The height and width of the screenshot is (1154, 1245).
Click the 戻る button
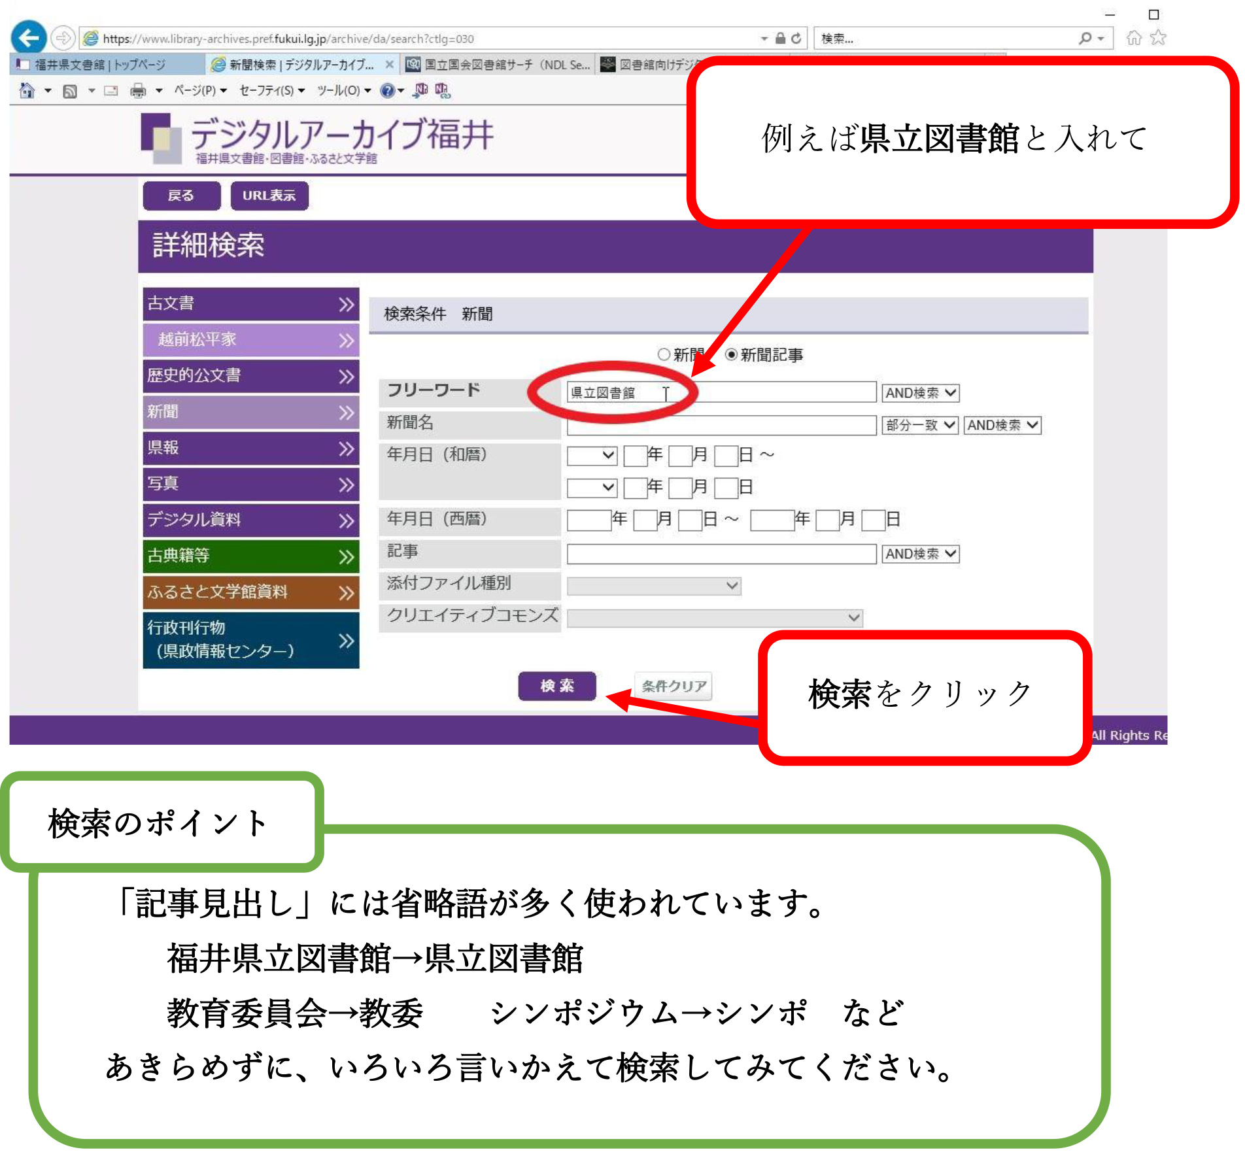(181, 195)
